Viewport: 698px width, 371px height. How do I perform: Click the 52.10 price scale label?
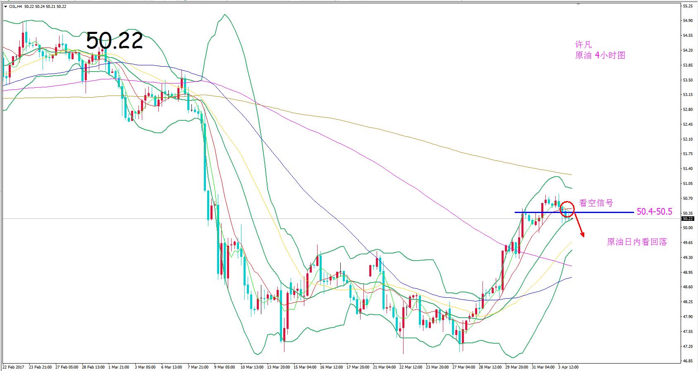(x=688, y=139)
